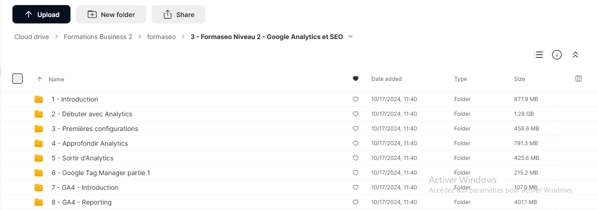Sort by the 'Size' column header
Image resolution: width=597 pixels, height=210 pixels.
point(519,79)
